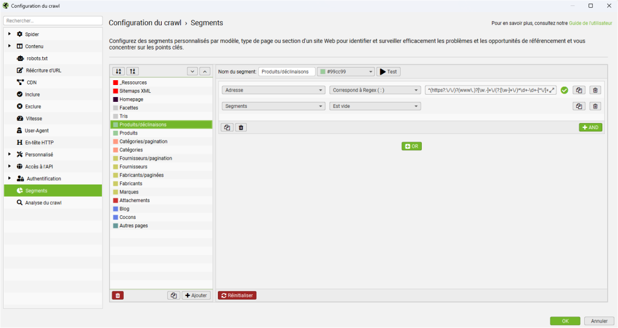This screenshot has height=328, width=618.
Task: Duplicate the Segments 'Est vide' rule
Action: [x=579, y=106]
